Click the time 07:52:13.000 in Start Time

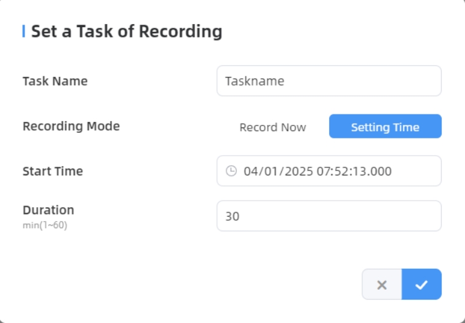point(354,171)
